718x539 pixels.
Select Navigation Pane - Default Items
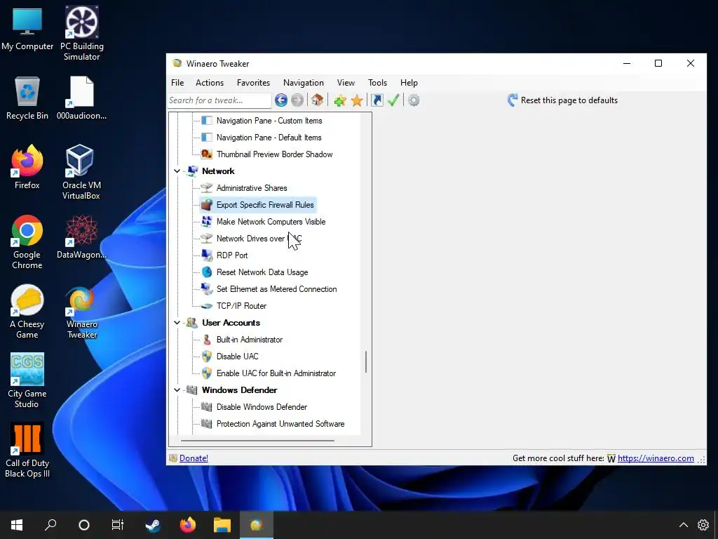pos(269,138)
